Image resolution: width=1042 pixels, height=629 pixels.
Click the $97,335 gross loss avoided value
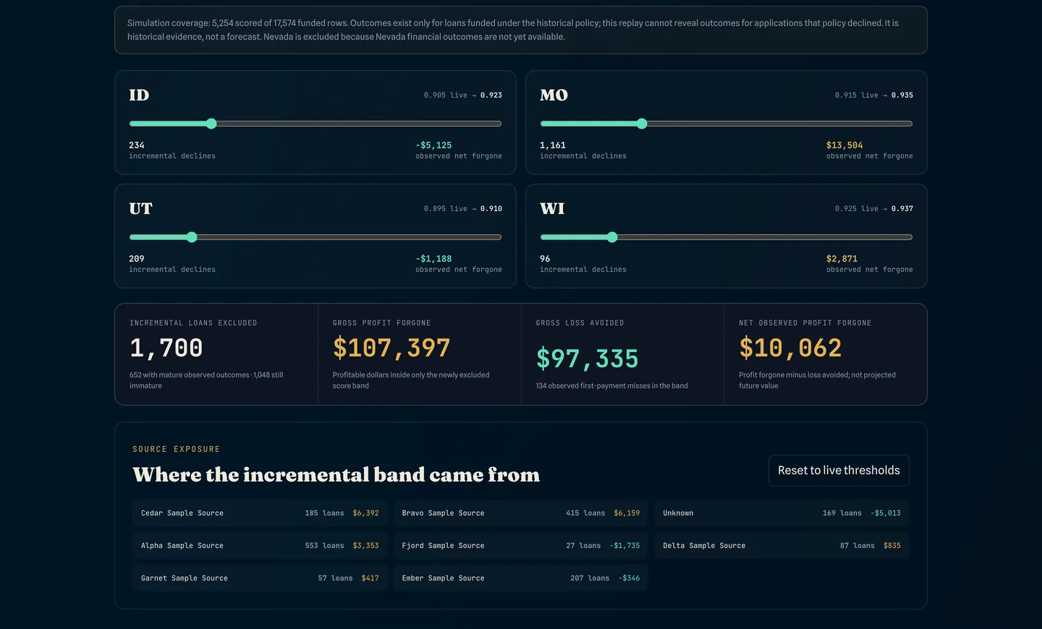tap(587, 359)
